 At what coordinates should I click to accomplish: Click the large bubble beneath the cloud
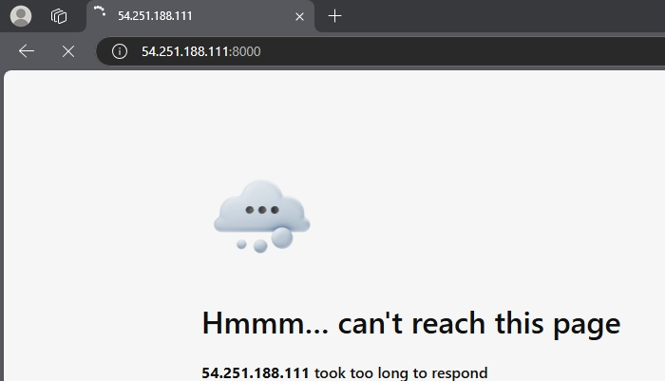tap(282, 238)
